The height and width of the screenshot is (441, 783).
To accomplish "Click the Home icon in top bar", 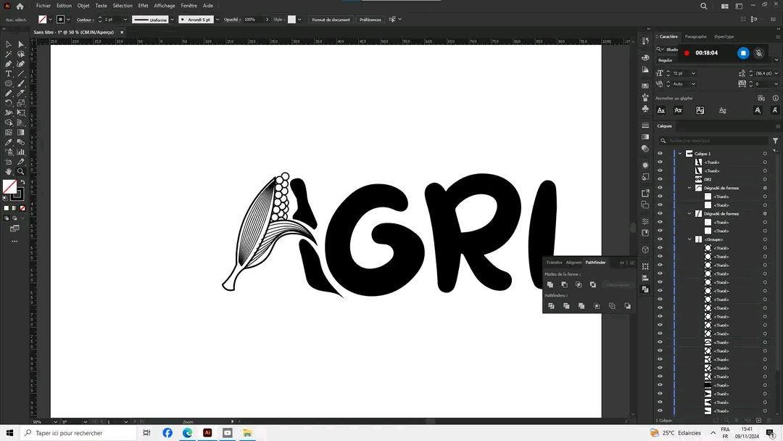I will click(20, 6).
